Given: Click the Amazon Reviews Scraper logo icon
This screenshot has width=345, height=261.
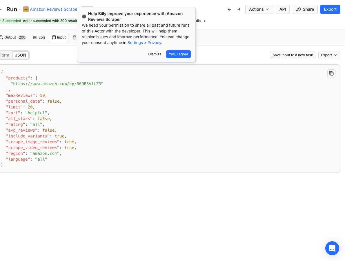Looking at the screenshot, I should 26,9.
